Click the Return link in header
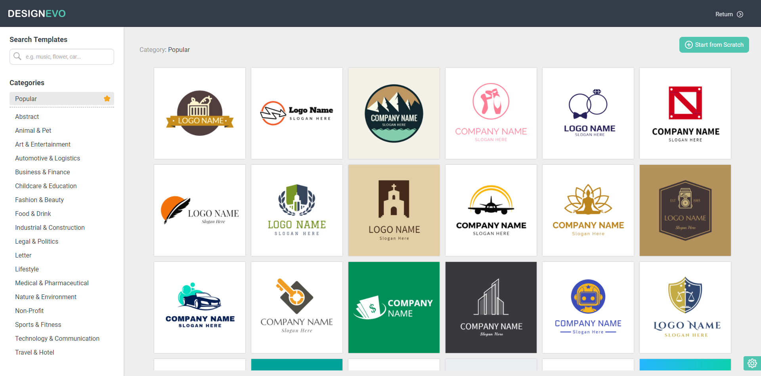The width and height of the screenshot is (761, 376). 724,14
